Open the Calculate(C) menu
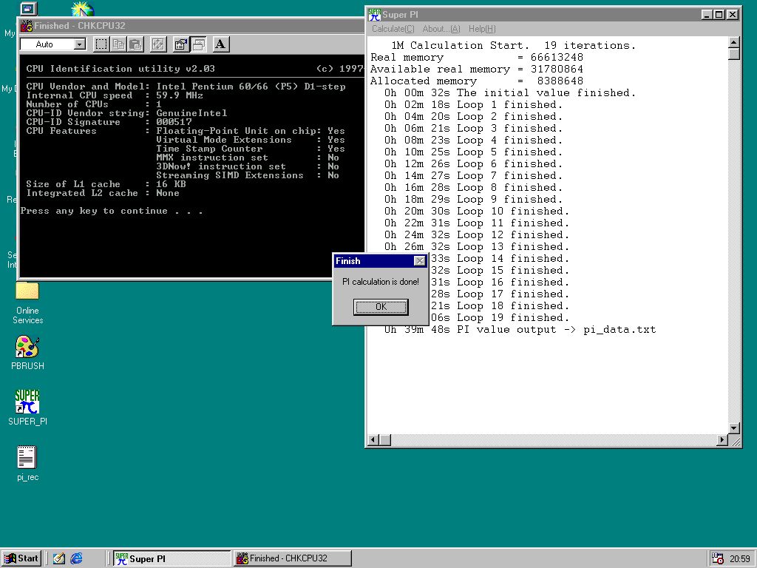Viewport: 757px width, 568px height. 393,29
